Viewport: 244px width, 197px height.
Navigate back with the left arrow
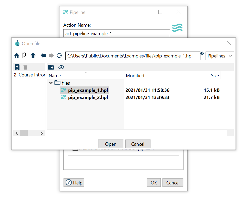43,55
